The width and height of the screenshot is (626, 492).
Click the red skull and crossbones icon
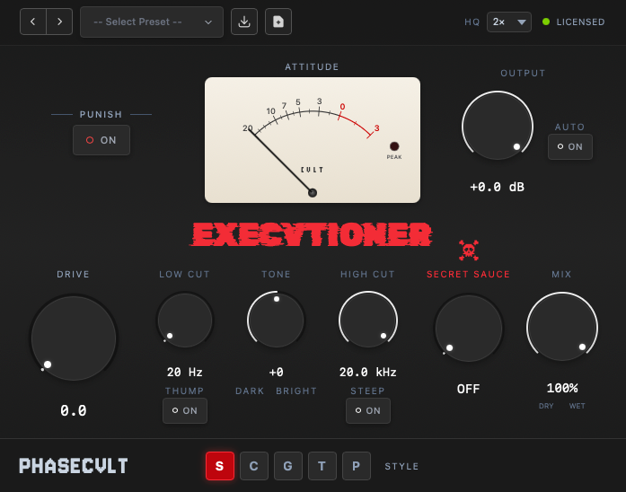tap(469, 250)
